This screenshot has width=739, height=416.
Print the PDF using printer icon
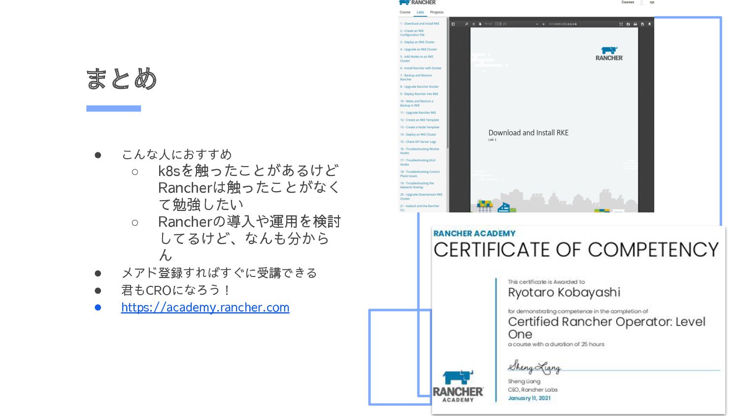coord(635,24)
